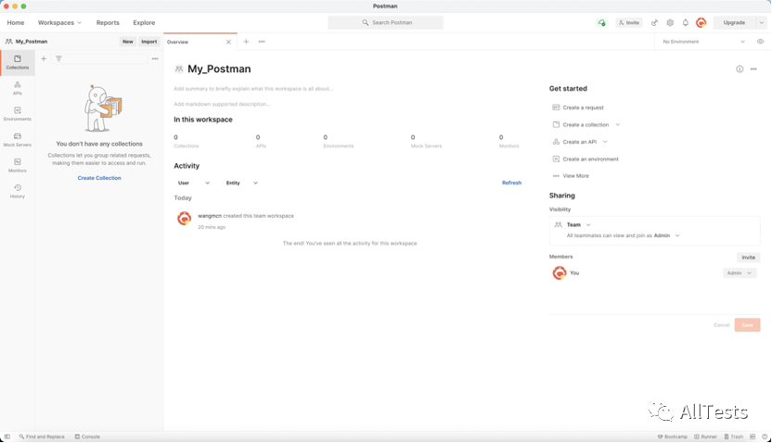Click the filter icon in sidebar
This screenshot has width=772, height=443.
pos(58,58)
